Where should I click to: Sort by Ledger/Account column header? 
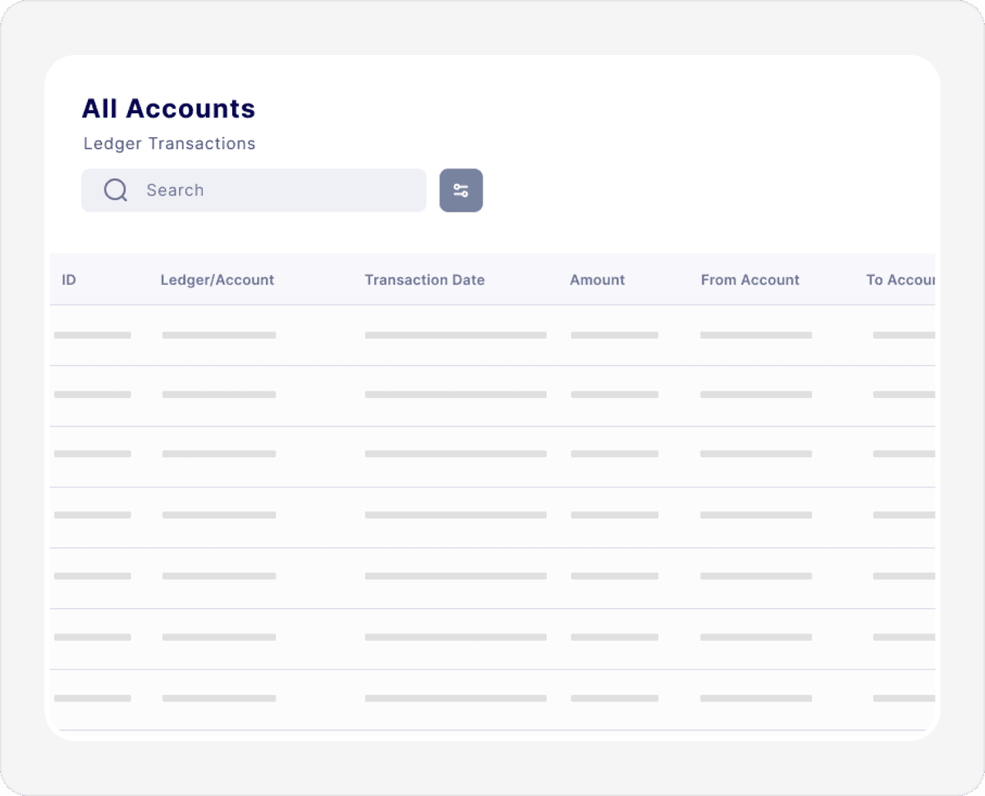click(x=218, y=280)
